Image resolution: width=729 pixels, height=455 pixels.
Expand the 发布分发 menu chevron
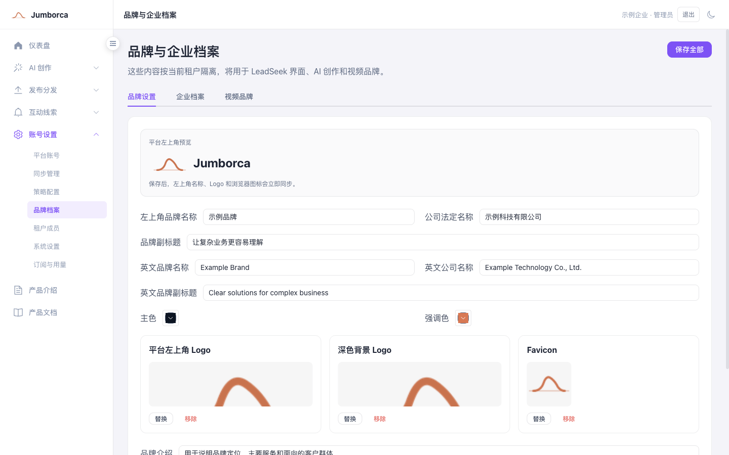point(96,90)
